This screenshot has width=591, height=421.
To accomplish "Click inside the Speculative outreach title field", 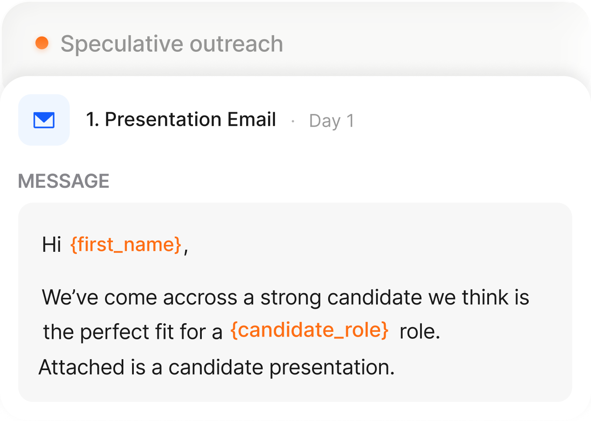I will point(172,43).
